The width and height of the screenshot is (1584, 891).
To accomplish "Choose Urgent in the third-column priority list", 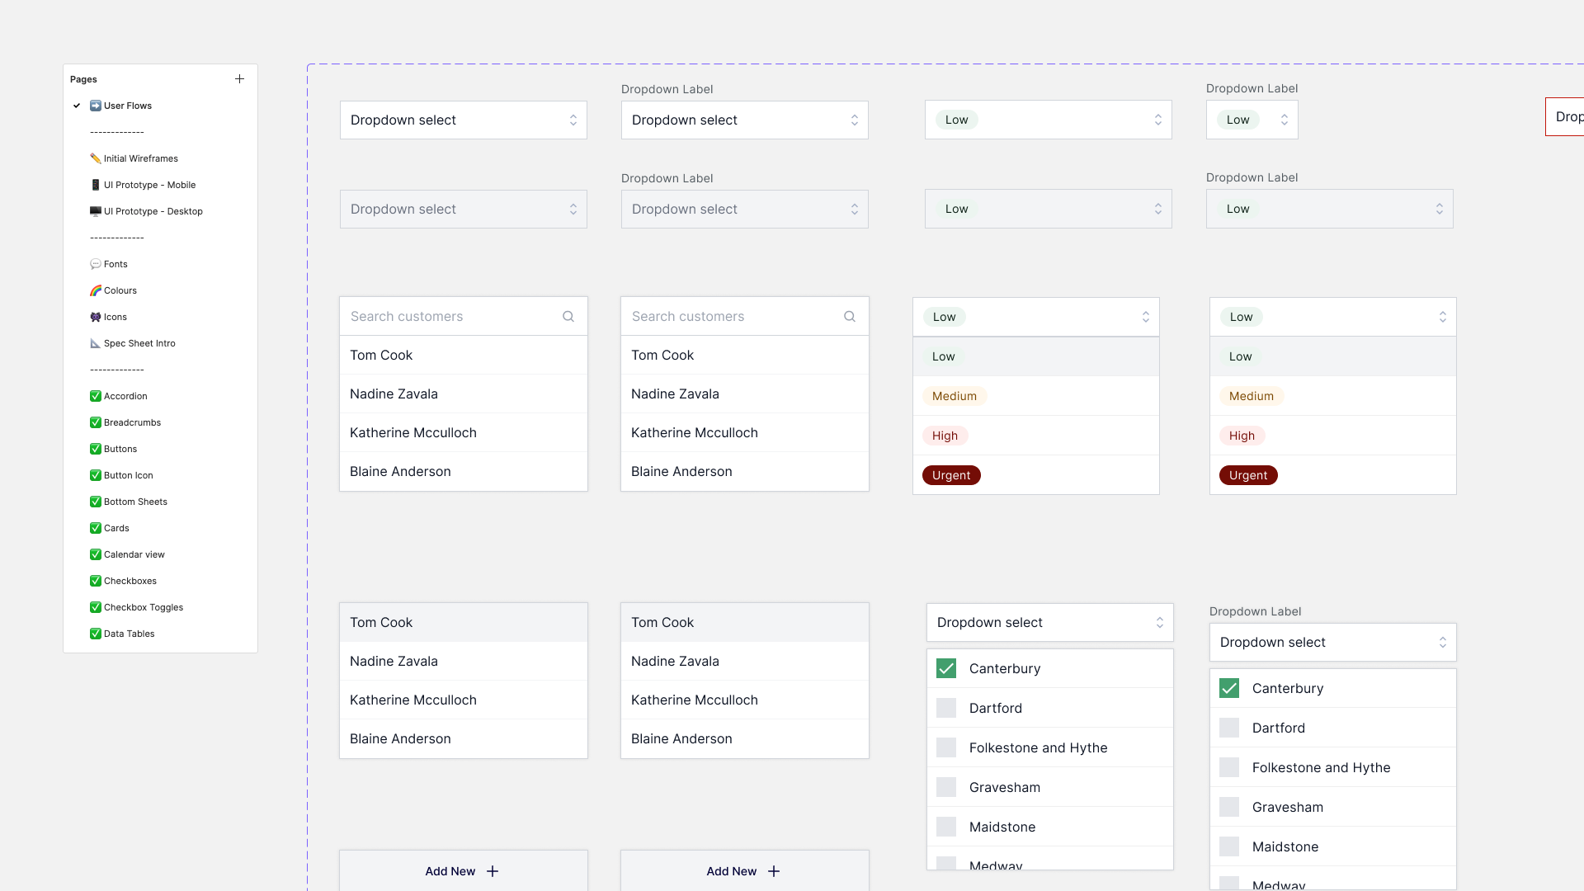I will (1036, 475).
